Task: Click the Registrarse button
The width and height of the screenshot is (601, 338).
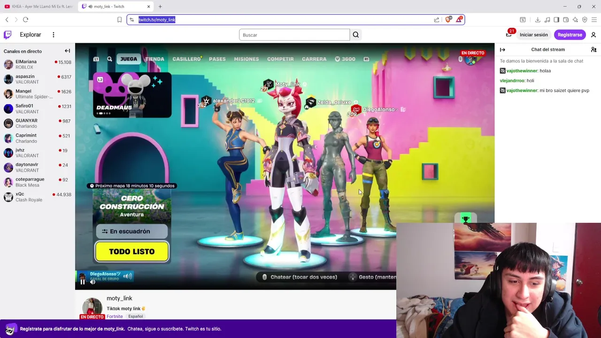Action: [x=570, y=35]
